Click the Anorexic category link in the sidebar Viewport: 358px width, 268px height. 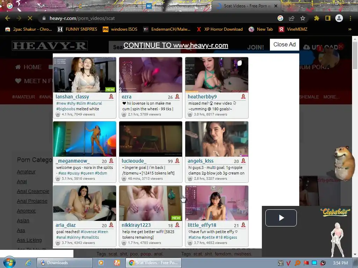[x=26, y=211]
